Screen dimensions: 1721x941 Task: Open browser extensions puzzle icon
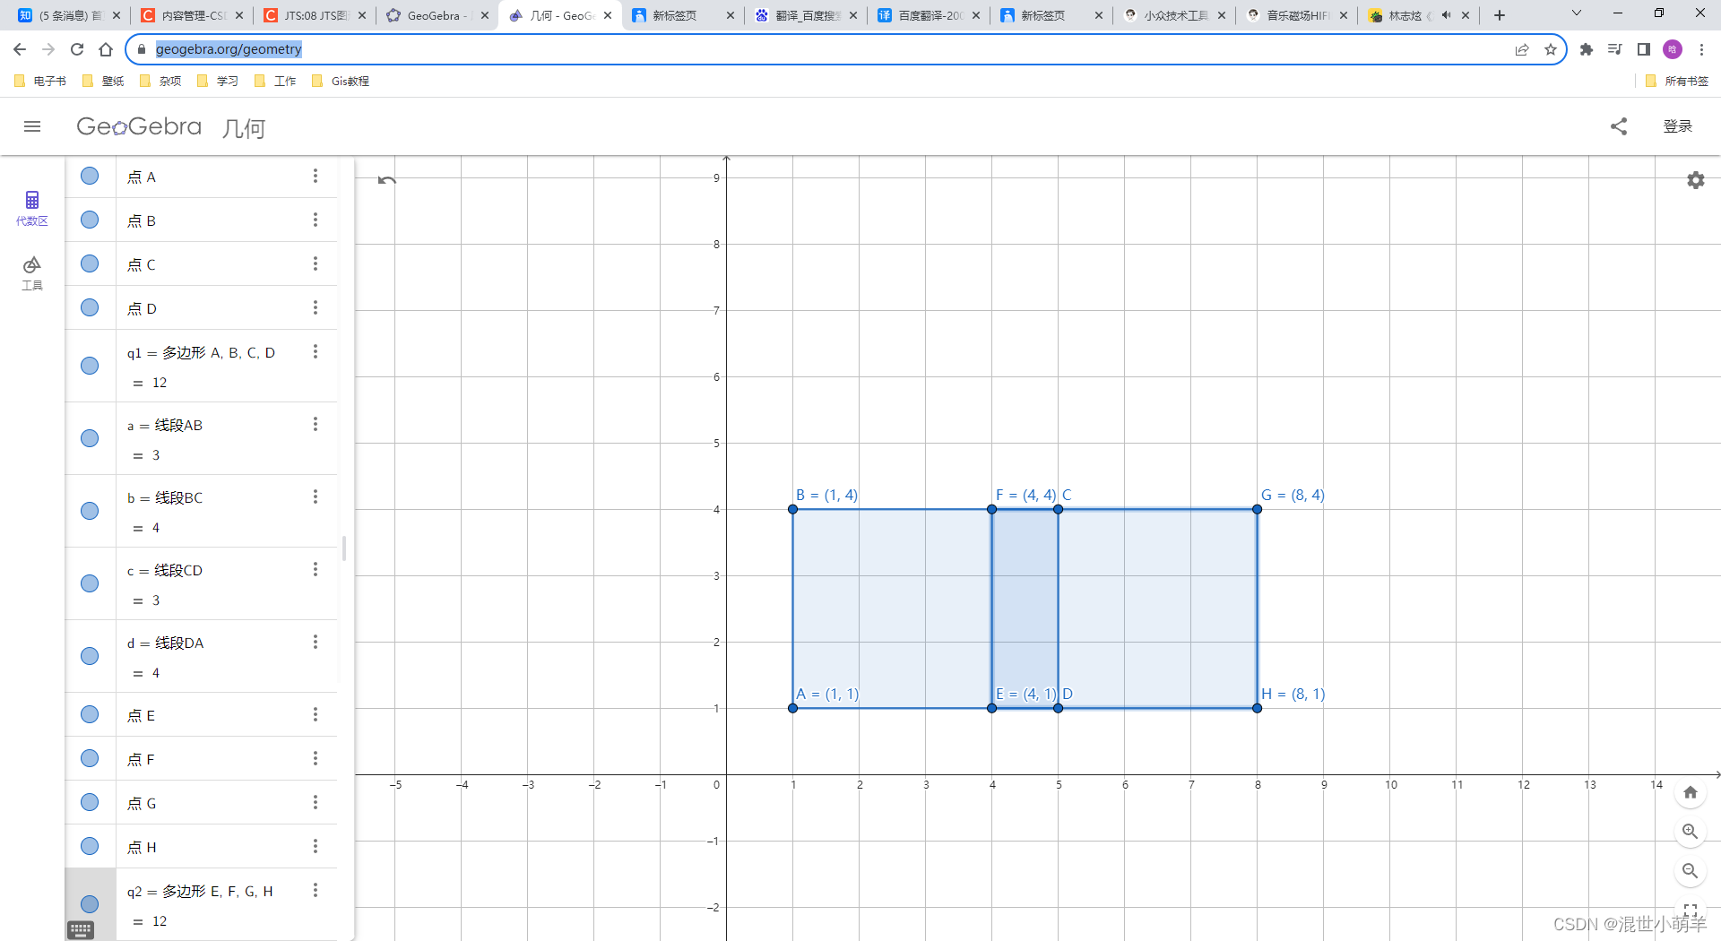[1587, 49]
